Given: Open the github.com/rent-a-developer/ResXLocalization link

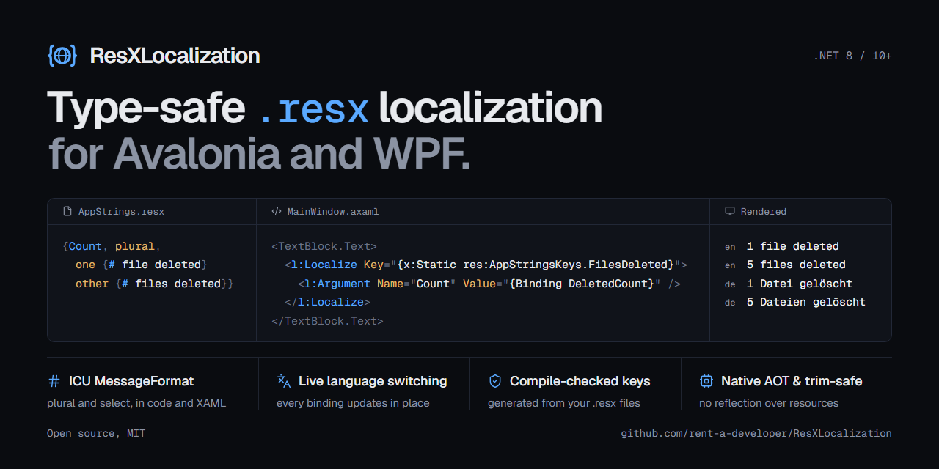Looking at the screenshot, I should click(756, 433).
